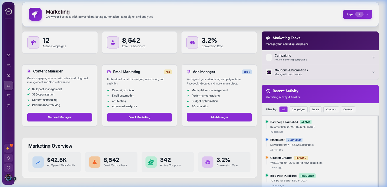Filter activity by Campaigns

click(x=298, y=109)
